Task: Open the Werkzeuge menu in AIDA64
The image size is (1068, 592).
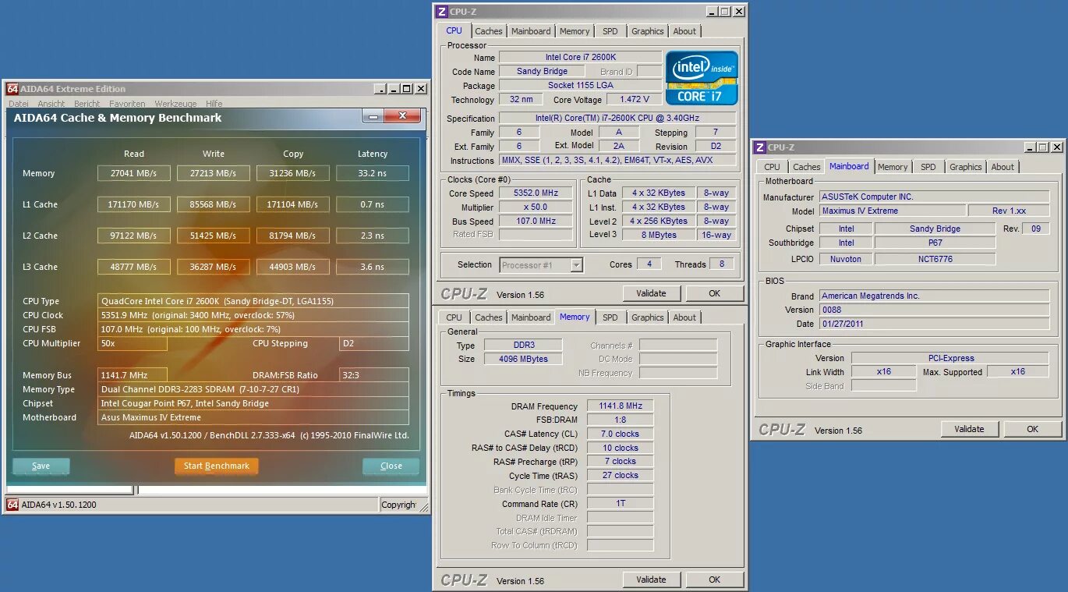Action: (x=175, y=104)
